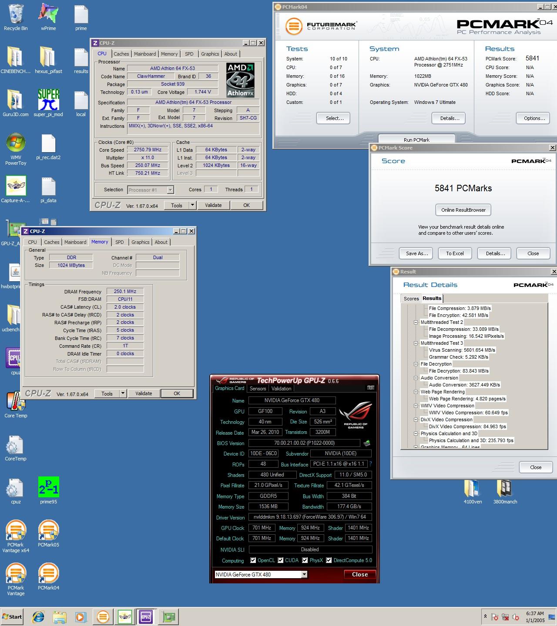Open Windows Media Player from taskbar
The width and height of the screenshot is (557, 626).
81,616
